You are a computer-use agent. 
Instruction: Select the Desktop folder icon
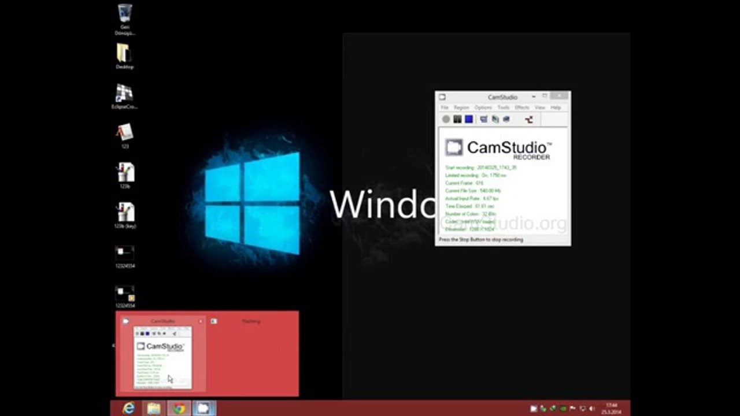124,57
